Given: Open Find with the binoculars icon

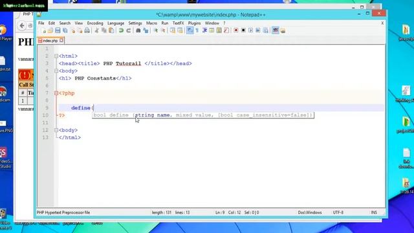Looking at the screenshot, I should tap(138, 30).
